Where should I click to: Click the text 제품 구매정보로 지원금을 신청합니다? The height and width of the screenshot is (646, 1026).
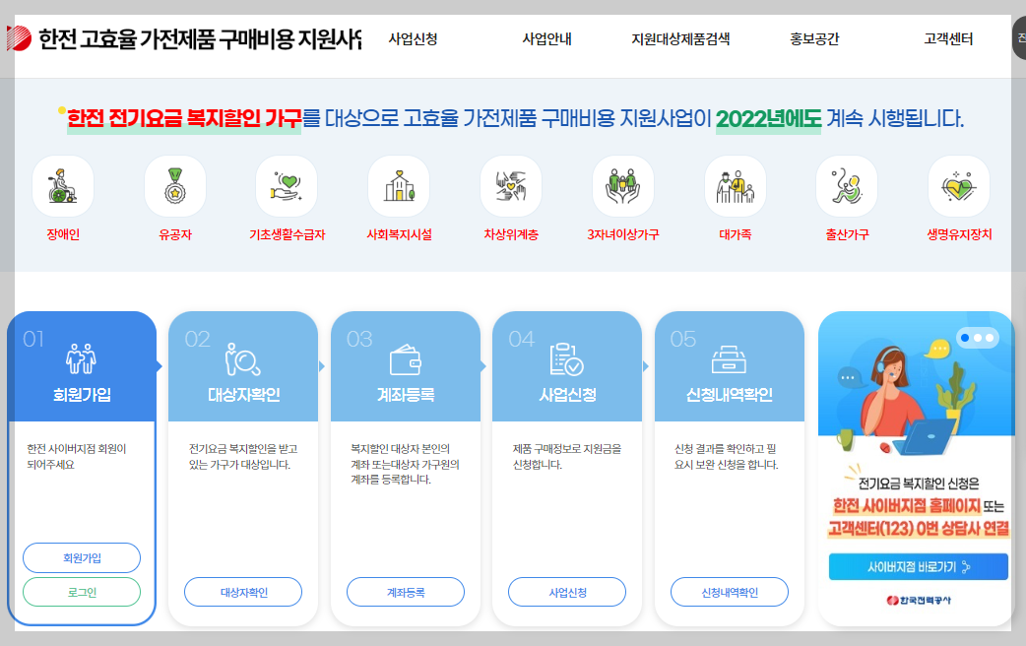[566, 456]
